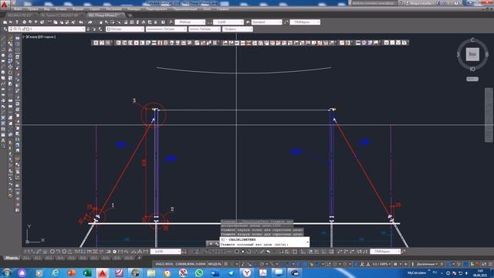The height and width of the screenshot is (278, 494).
Task: Open the ПоЦвету plot style dropdown
Action: (x=238, y=29)
